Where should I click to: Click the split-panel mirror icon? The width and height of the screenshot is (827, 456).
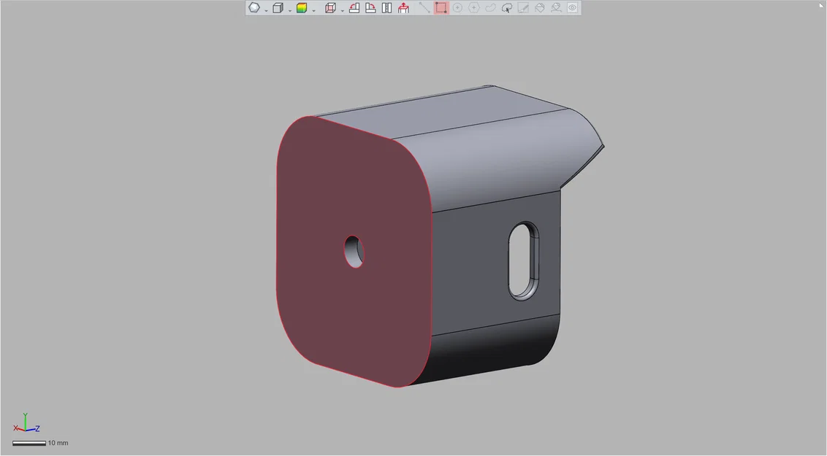coord(386,8)
